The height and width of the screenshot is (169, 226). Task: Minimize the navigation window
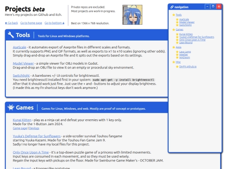pyautogui.click(x=207, y=7)
